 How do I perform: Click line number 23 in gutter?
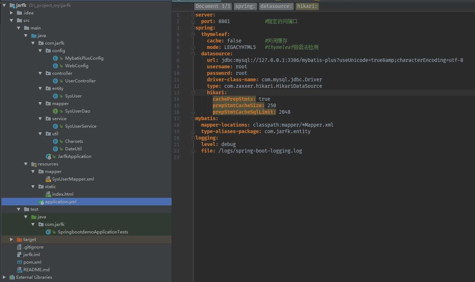click(176, 158)
